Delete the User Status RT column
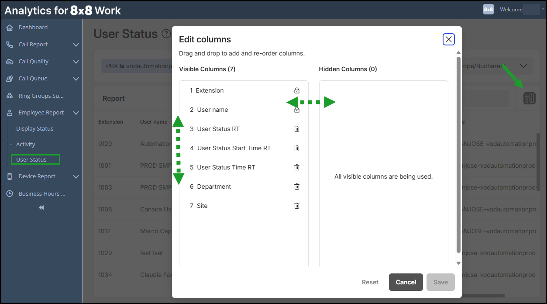The width and height of the screenshot is (547, 304). (297, 129)
